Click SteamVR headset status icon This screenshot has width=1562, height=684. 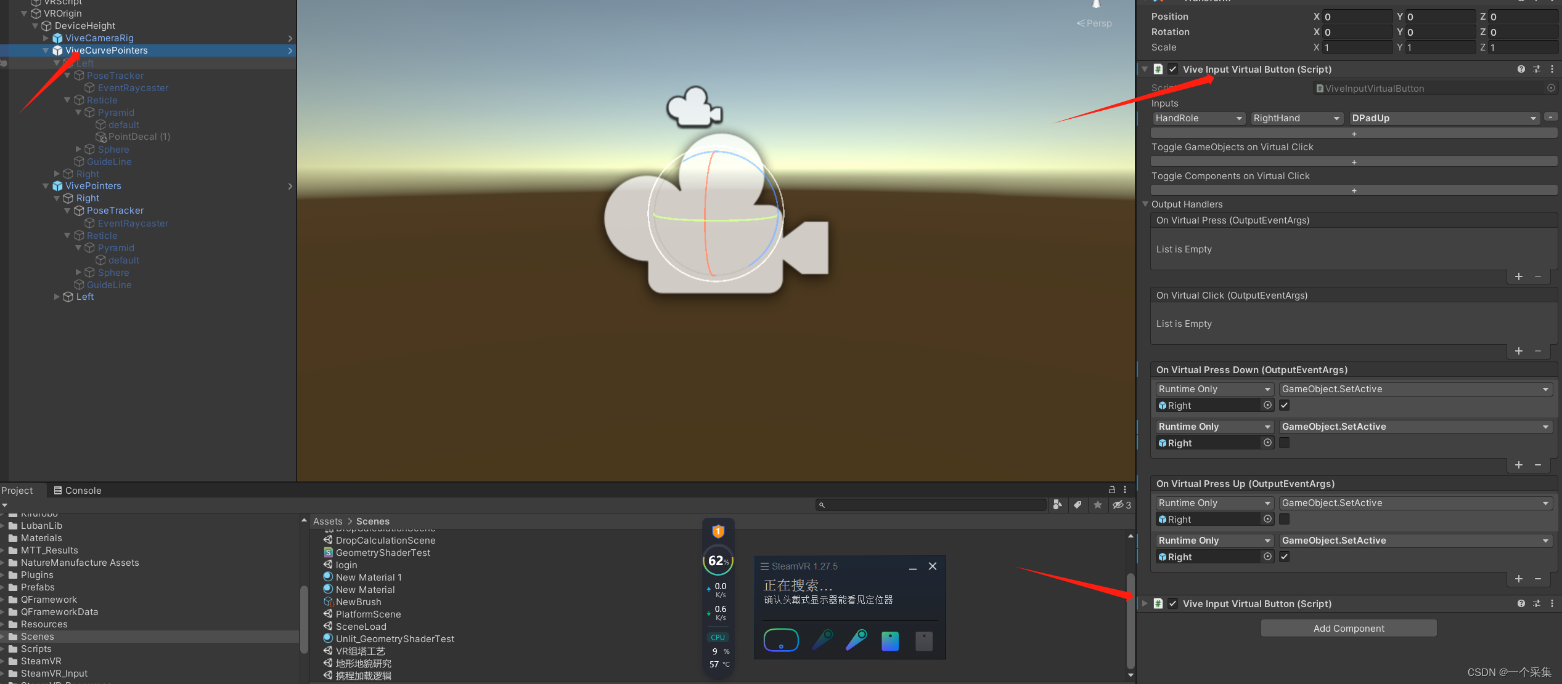[x=781, y=640]
